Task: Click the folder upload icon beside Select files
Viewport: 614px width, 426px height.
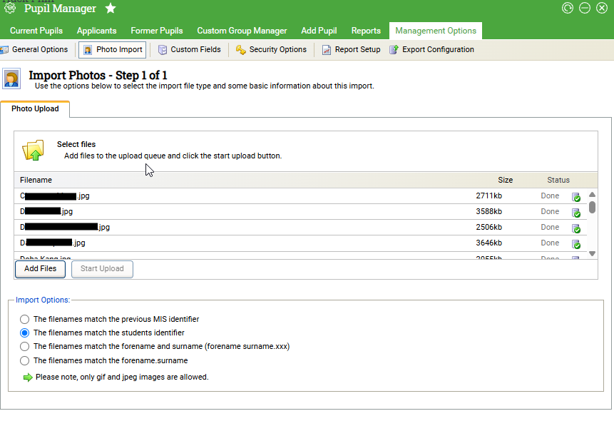Action: 34,150
